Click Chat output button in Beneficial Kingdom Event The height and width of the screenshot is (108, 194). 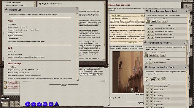point(163,55)
